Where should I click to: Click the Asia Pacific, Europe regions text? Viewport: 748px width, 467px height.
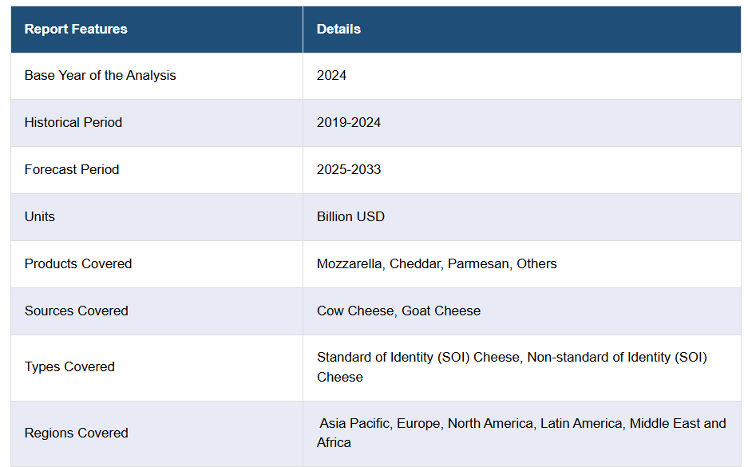tap(382, 424)
